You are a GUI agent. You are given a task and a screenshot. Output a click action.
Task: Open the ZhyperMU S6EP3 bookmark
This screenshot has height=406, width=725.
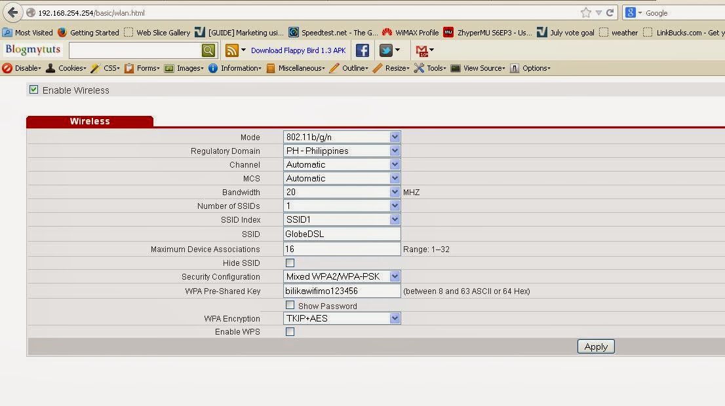click(487, 33)
